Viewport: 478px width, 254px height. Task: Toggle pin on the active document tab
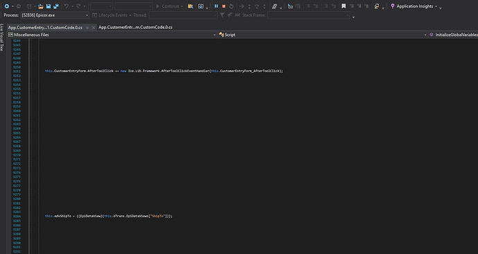click(87, 28)
